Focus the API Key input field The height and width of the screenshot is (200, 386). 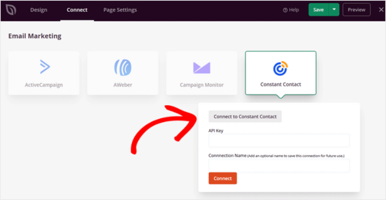(x=279, y=141)
